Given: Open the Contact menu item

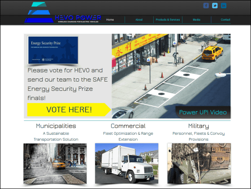Looking at the screenshot, I should [x=225, y=20].
